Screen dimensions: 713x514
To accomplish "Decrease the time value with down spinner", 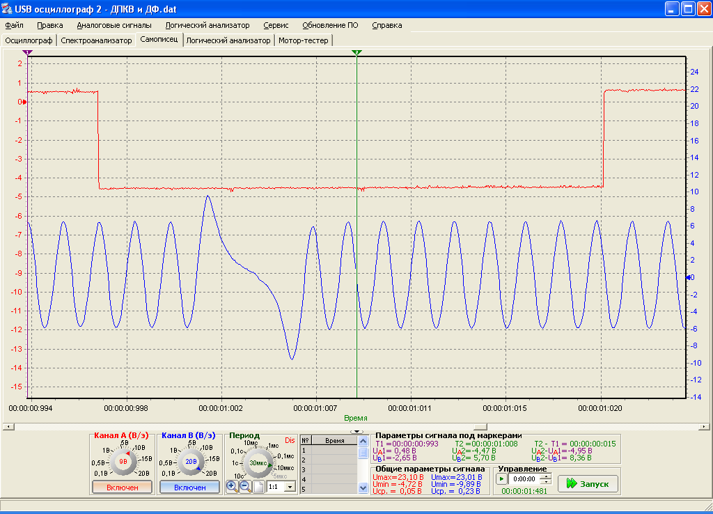I will click(x=547, y=482).
